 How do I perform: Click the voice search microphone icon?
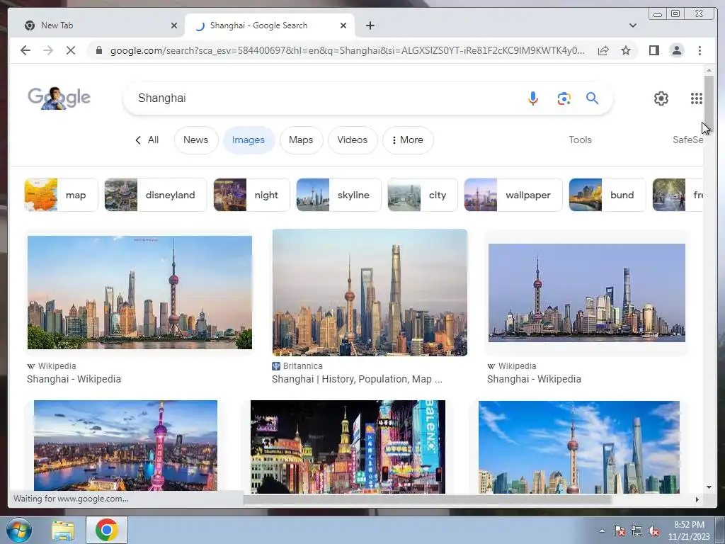532,98
